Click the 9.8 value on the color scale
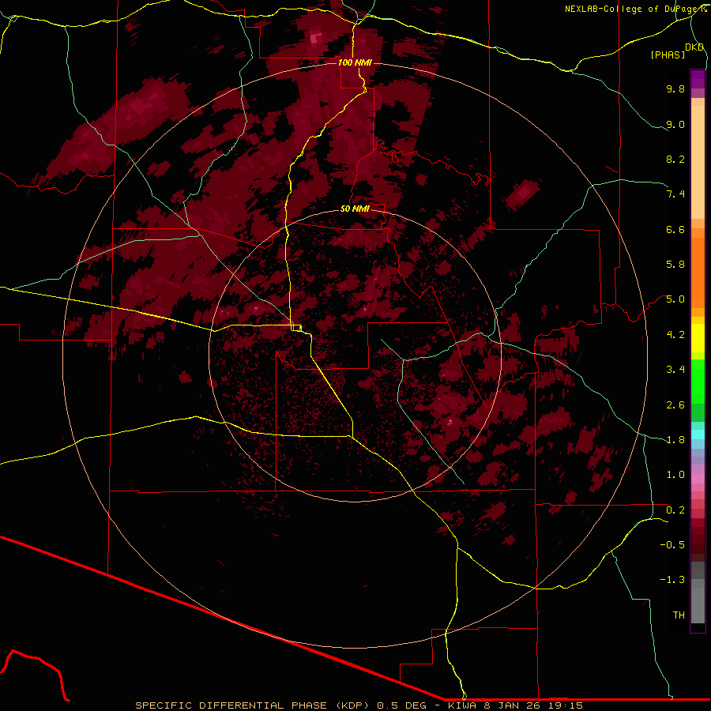 click(675, 88)
